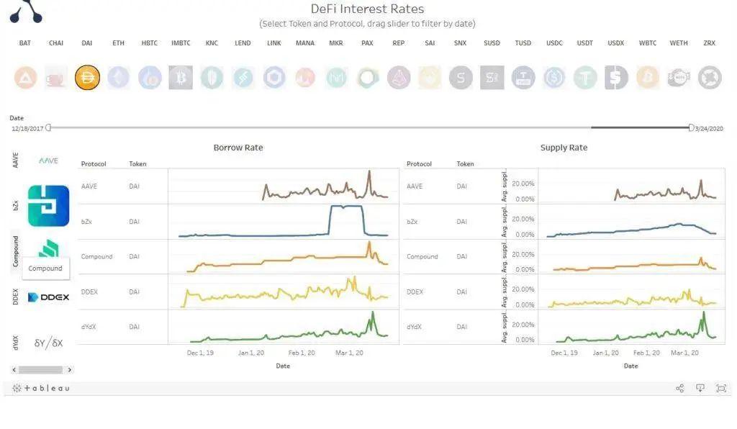Select the bZx protocol logo
737x429 pixels.
[48, 206]
